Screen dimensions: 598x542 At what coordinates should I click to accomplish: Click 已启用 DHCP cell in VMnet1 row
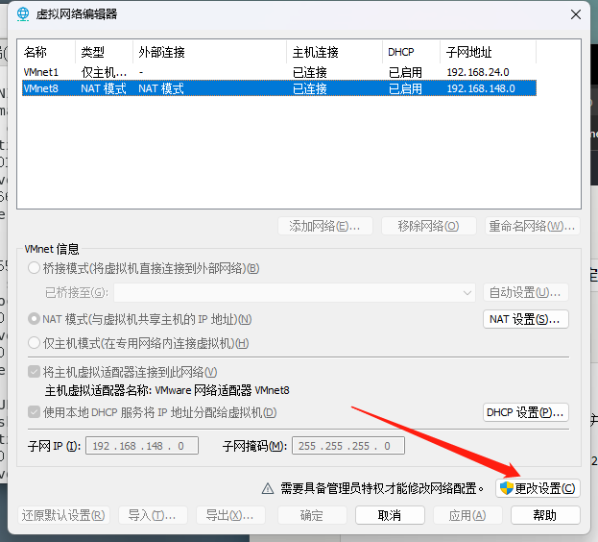coord(405,72)
